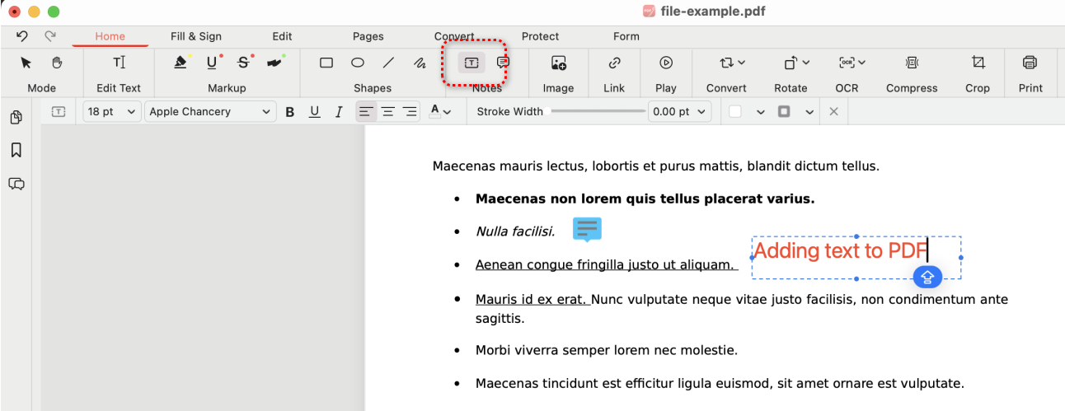Click the Crop tool icon
The image size is (1065, 411).
[x=978, y=63]
